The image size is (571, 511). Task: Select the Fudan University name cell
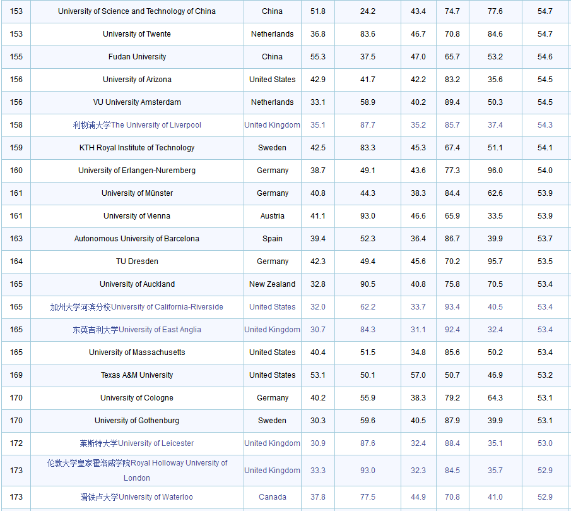[x=137, y=57]
